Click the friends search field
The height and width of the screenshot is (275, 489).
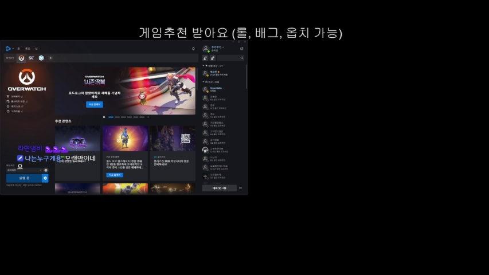[231, 58]
